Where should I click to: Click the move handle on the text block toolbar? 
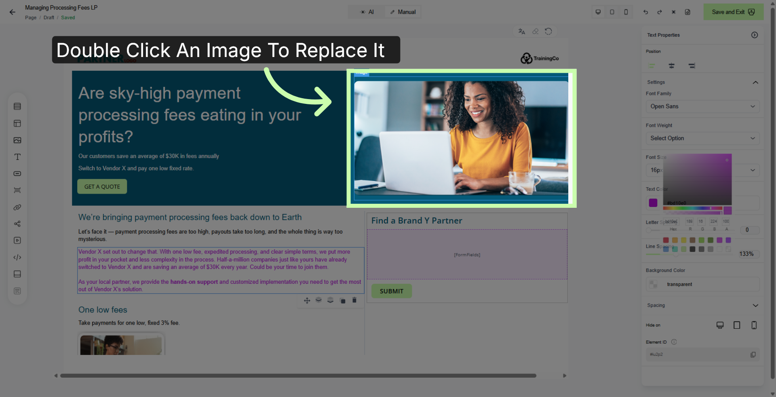pos(307,300)
